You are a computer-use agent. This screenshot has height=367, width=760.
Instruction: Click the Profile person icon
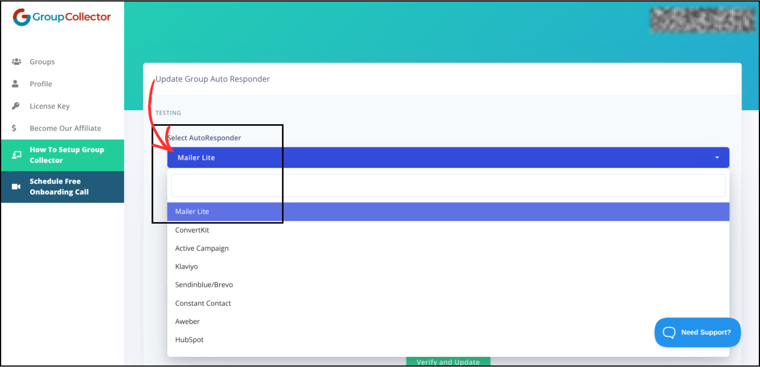coord(15,84)
